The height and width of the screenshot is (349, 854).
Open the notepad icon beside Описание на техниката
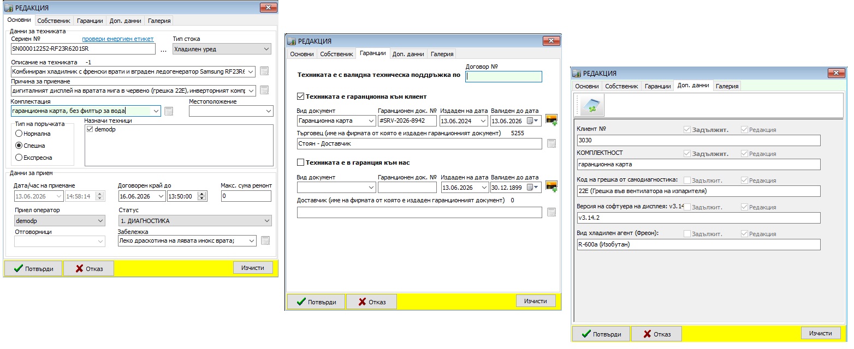(x=264, y=71)
